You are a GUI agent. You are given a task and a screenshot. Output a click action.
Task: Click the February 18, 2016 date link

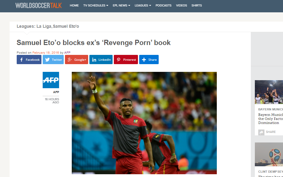pos(46,52)
